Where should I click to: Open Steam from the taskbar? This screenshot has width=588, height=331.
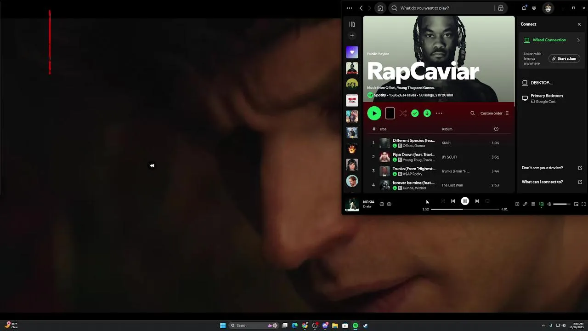coord(365,325)
